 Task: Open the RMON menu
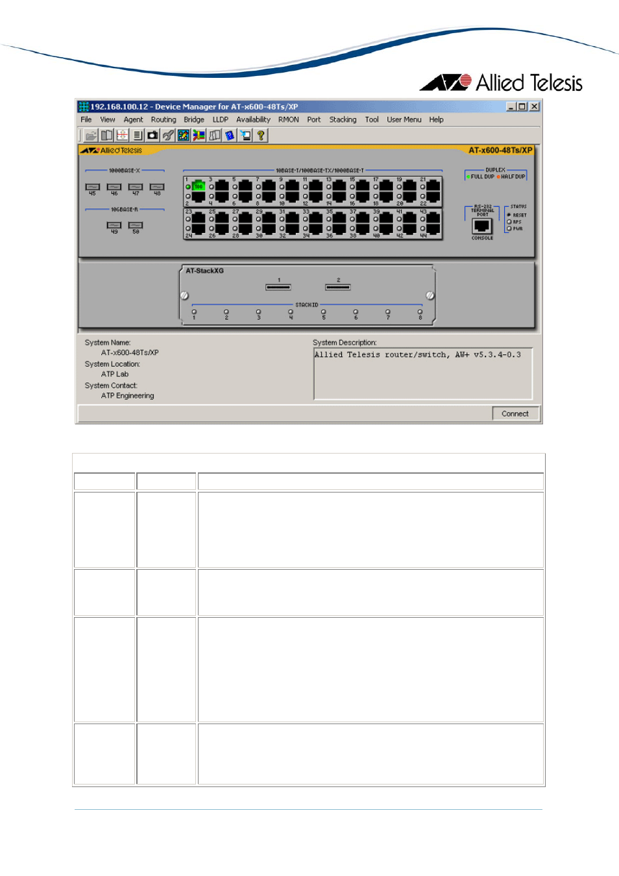[289, 119]
